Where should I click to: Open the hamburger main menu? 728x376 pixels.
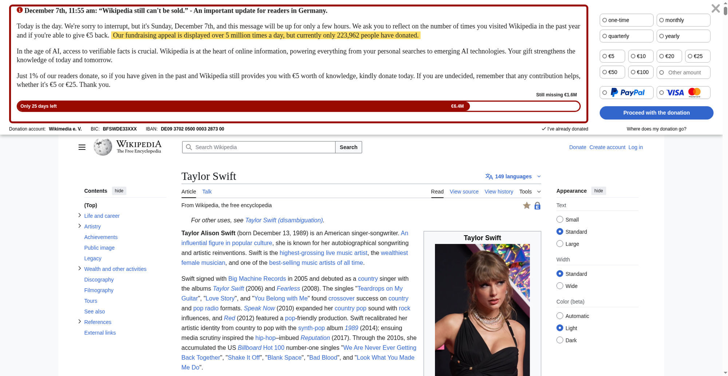tap(82, 147)
